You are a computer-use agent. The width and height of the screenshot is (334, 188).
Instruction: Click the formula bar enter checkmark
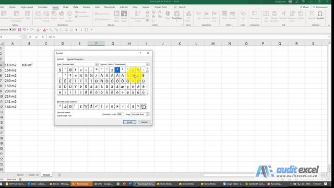[x=37, y=37]
